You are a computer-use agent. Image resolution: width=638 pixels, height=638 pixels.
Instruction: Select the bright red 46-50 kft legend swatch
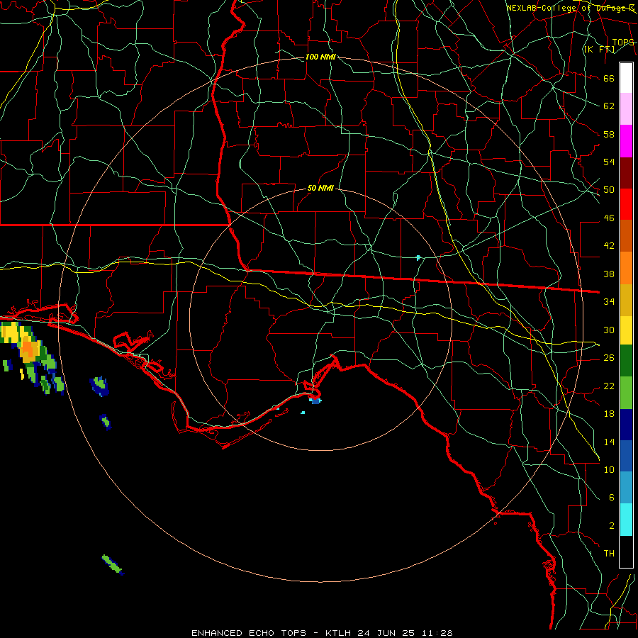(626, 204)
